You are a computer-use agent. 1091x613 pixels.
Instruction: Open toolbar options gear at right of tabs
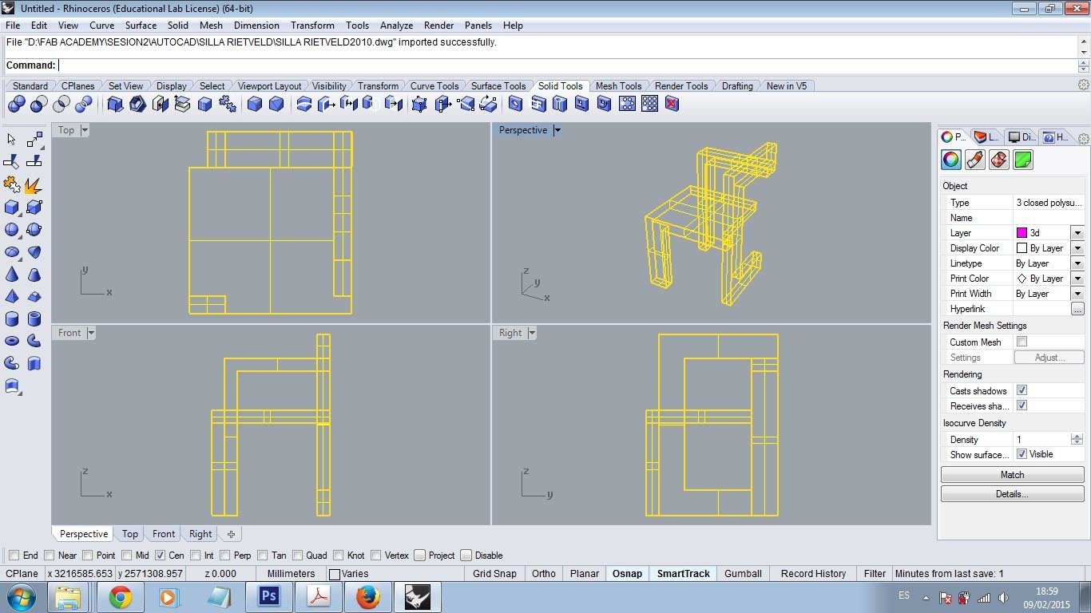(1084, 85)
